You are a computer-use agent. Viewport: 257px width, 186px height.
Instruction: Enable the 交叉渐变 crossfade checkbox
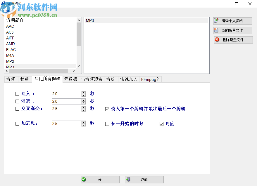pos(17,109)
